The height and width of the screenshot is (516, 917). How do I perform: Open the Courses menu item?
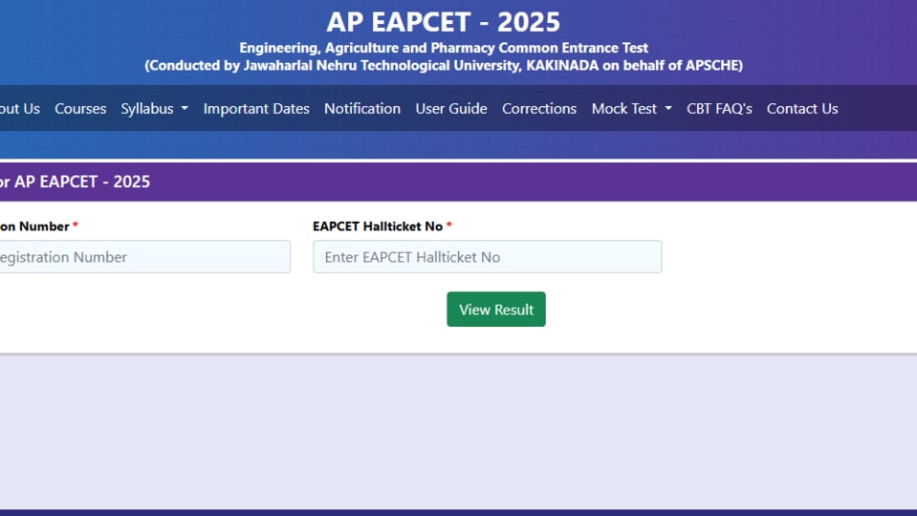coord(80,109)
